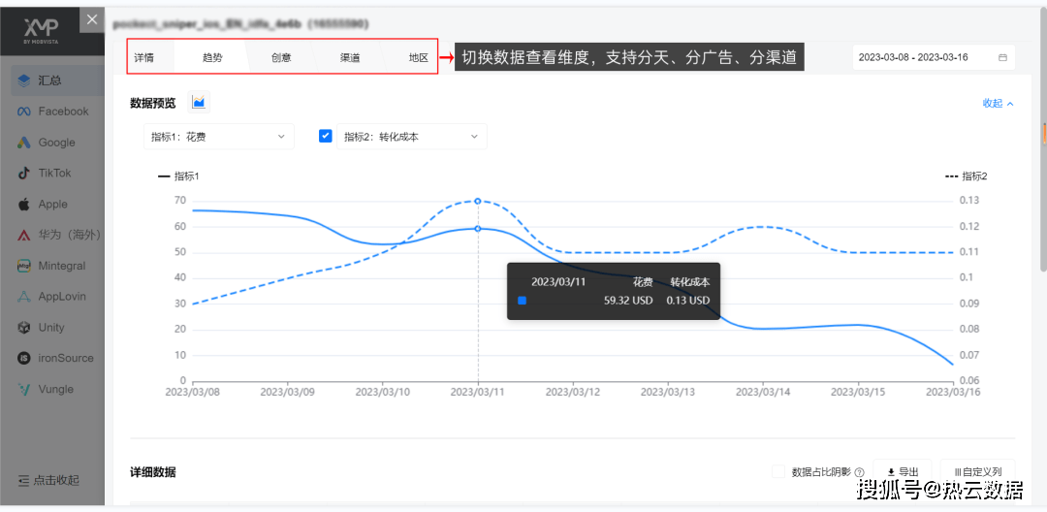The width and height of the screenshot is (1047, 512).
Task: Switch to the 趋势 tab
Action: [x=212, y=57]
